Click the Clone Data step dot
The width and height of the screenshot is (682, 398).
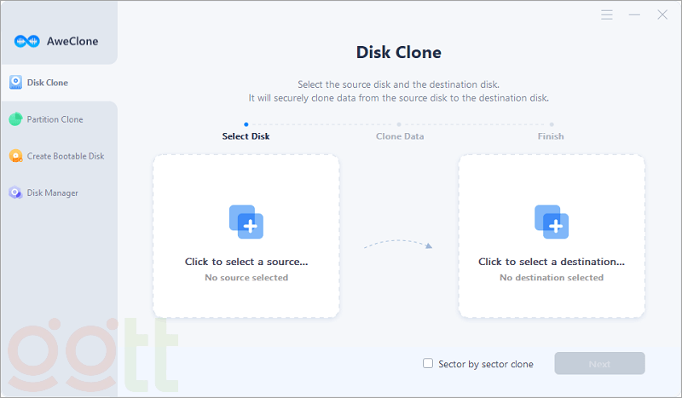(399, 124)
